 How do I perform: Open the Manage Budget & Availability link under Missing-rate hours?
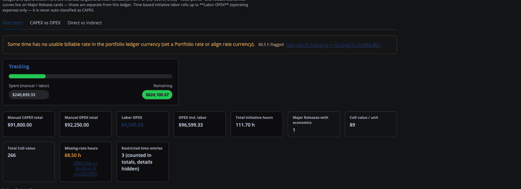(86, 169)
